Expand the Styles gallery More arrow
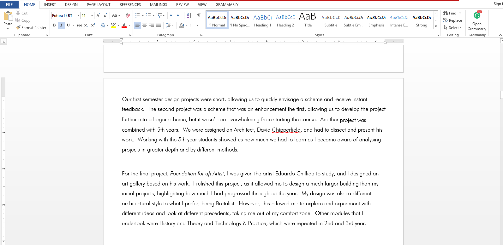The width and height of the screenshot is (503, 245). click(x=436, y=26)
